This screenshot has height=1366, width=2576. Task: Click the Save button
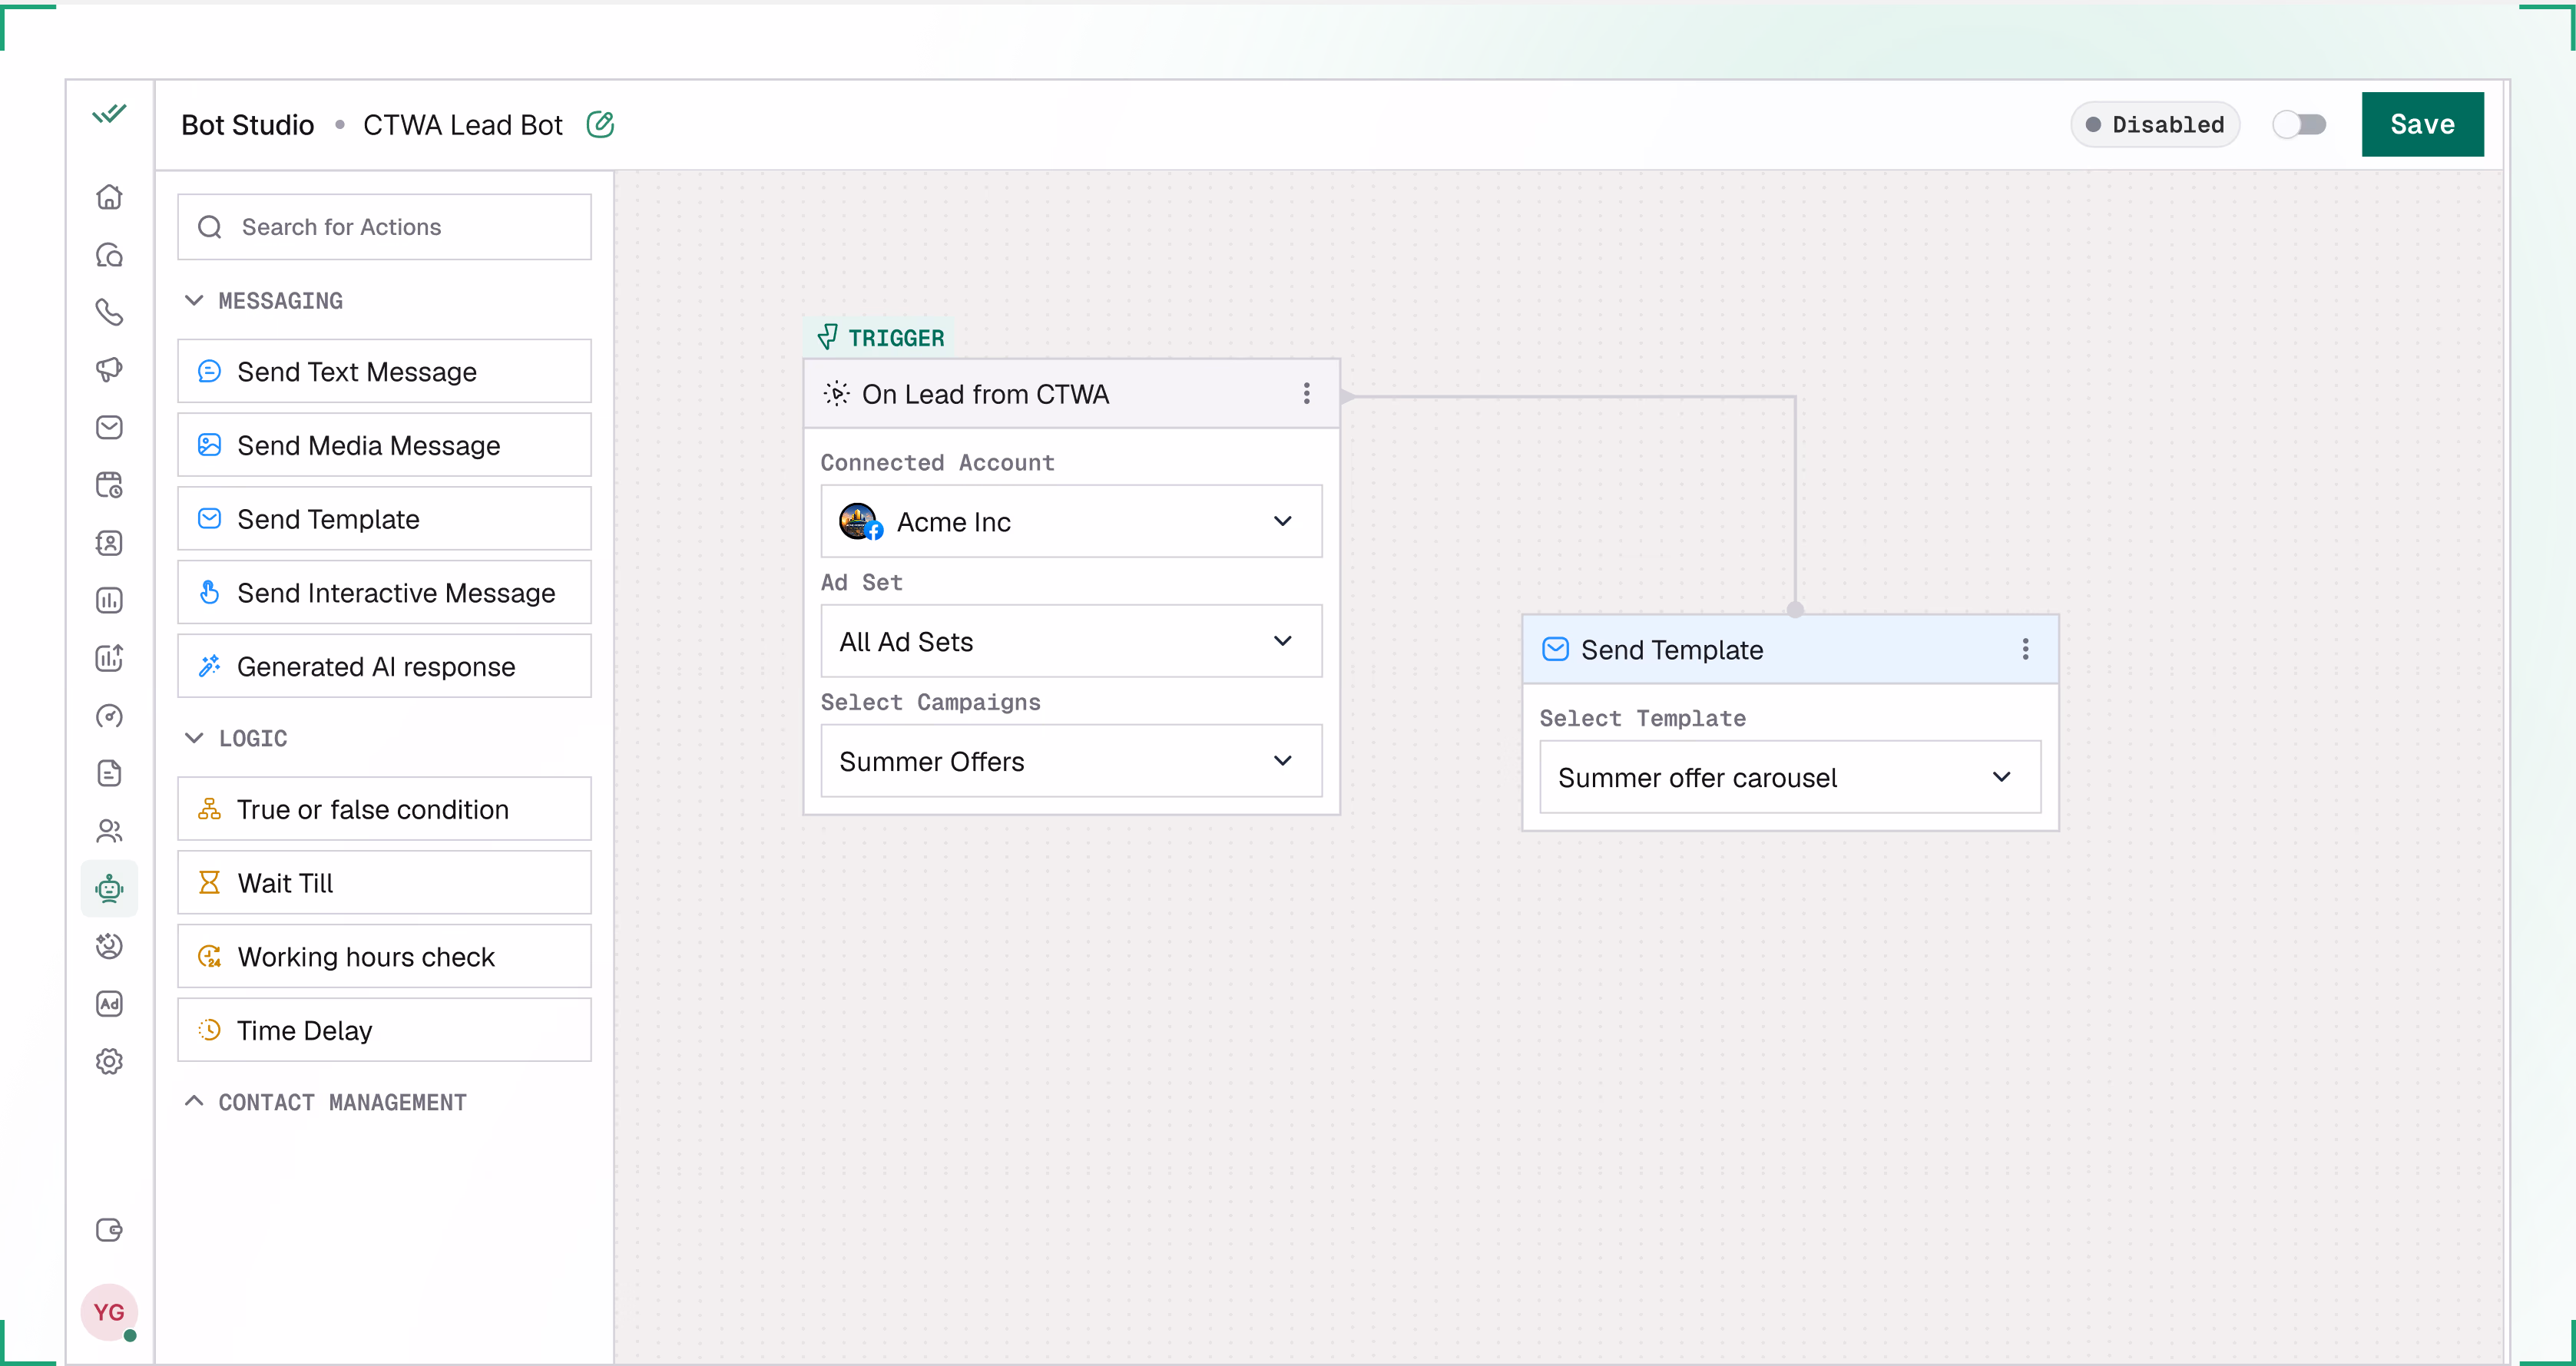[2422, 124]
